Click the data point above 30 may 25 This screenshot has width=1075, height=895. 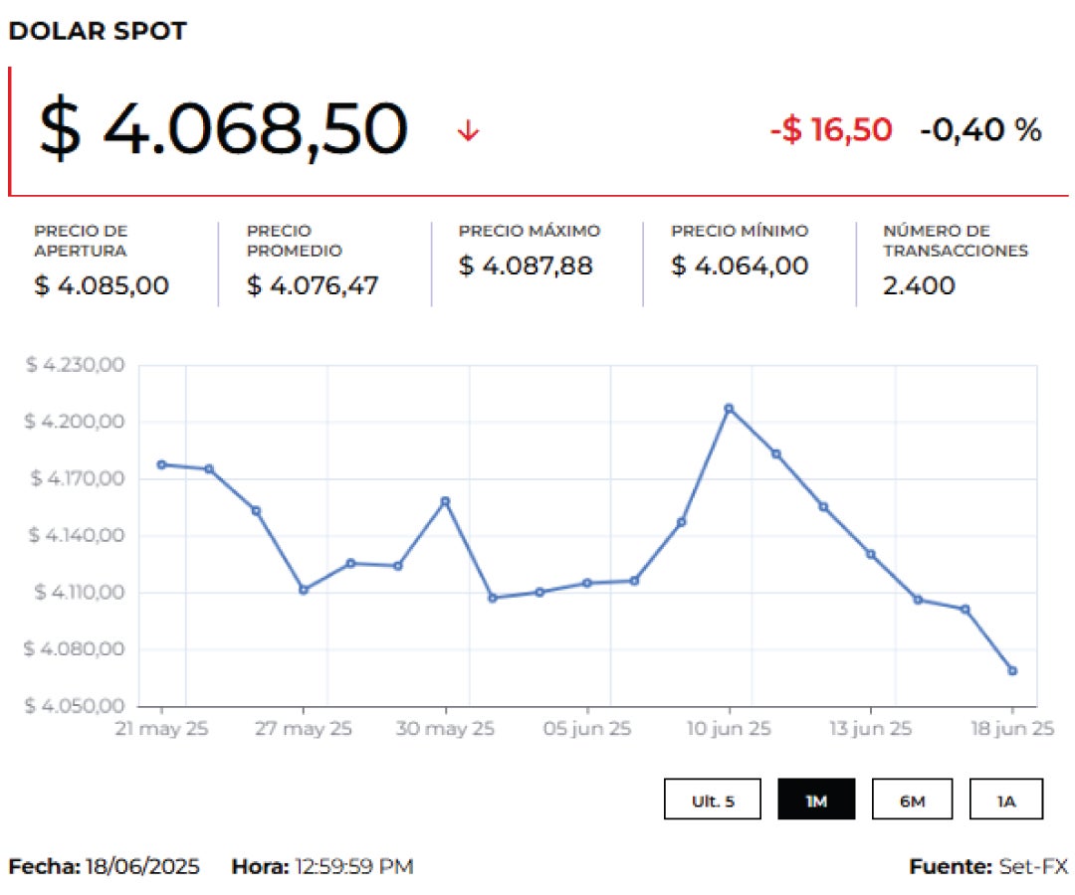coord(445,501)
